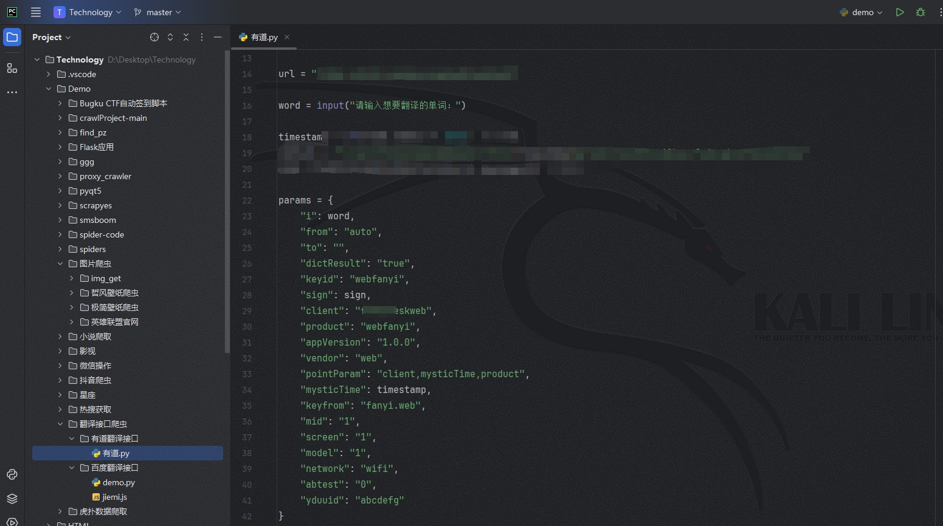Click line number 22 in the gutter
This screenshot has height=526, width=943.
(x=247, y=200)
